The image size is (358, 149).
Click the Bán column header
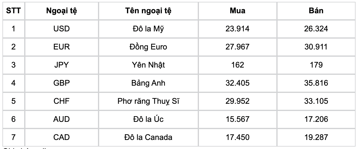[316, 11]
